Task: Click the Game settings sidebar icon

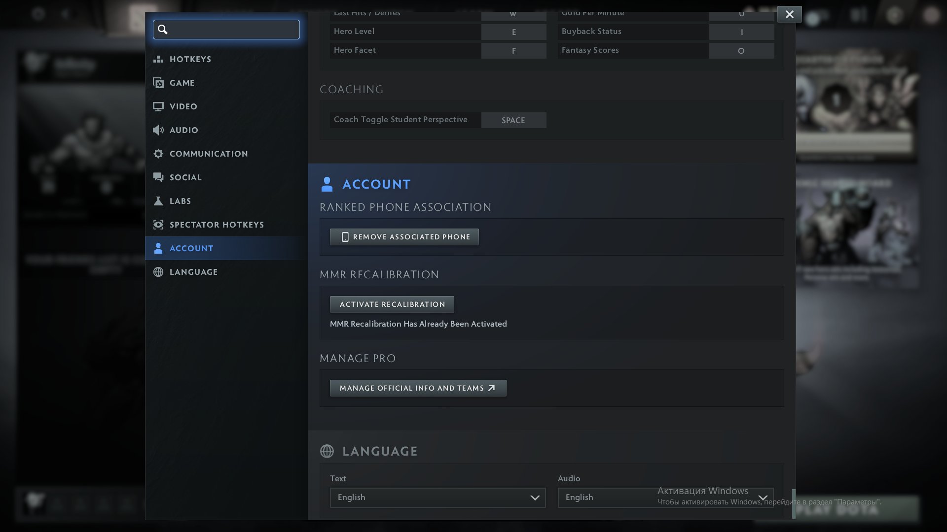Action: tap(158, 83)
